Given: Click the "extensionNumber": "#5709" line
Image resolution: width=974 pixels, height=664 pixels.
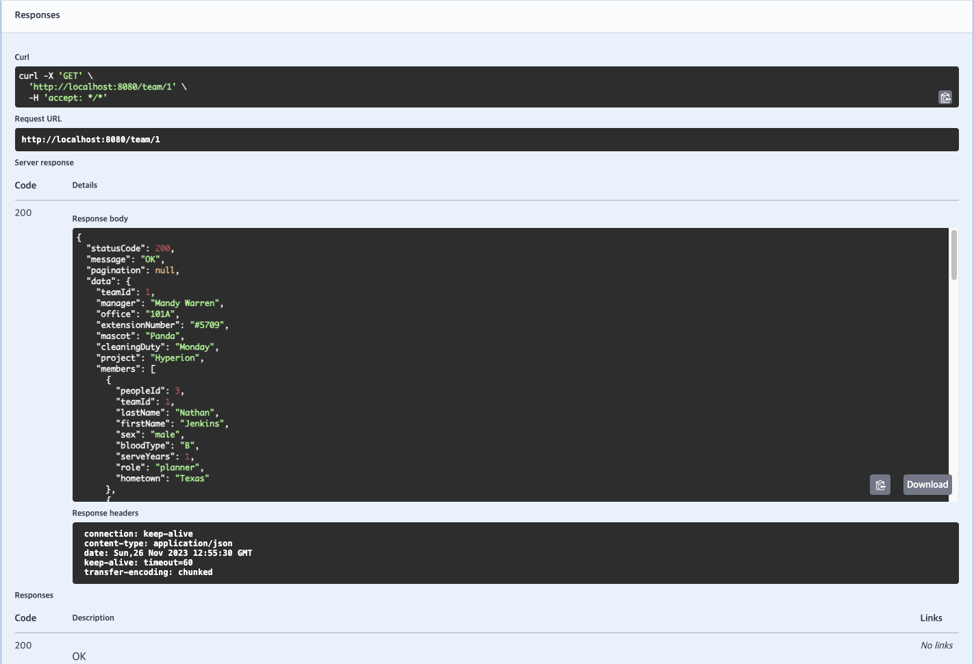Looking at the screenshot, I should [162, 325].
